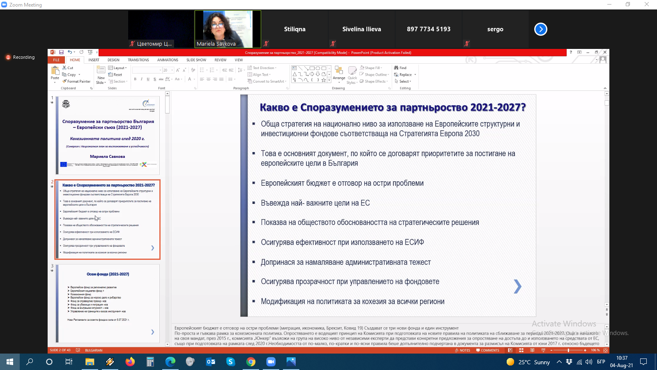This screenshot has width=657, height=370.
Task: Click Mariela Savkova's video tile
Action: point(228,29)
